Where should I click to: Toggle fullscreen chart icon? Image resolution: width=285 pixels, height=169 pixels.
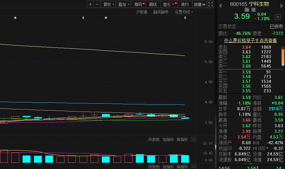click(x=211, y=4)
